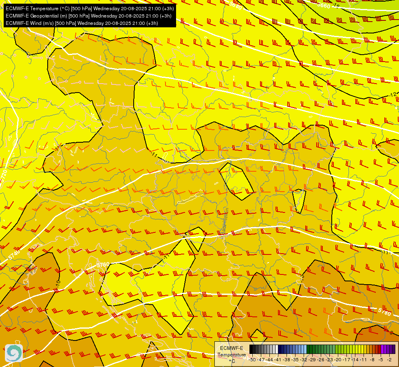Click the -23 tick label on the temperature legend
Screen dimensions: 399x367
click(330, 360)
